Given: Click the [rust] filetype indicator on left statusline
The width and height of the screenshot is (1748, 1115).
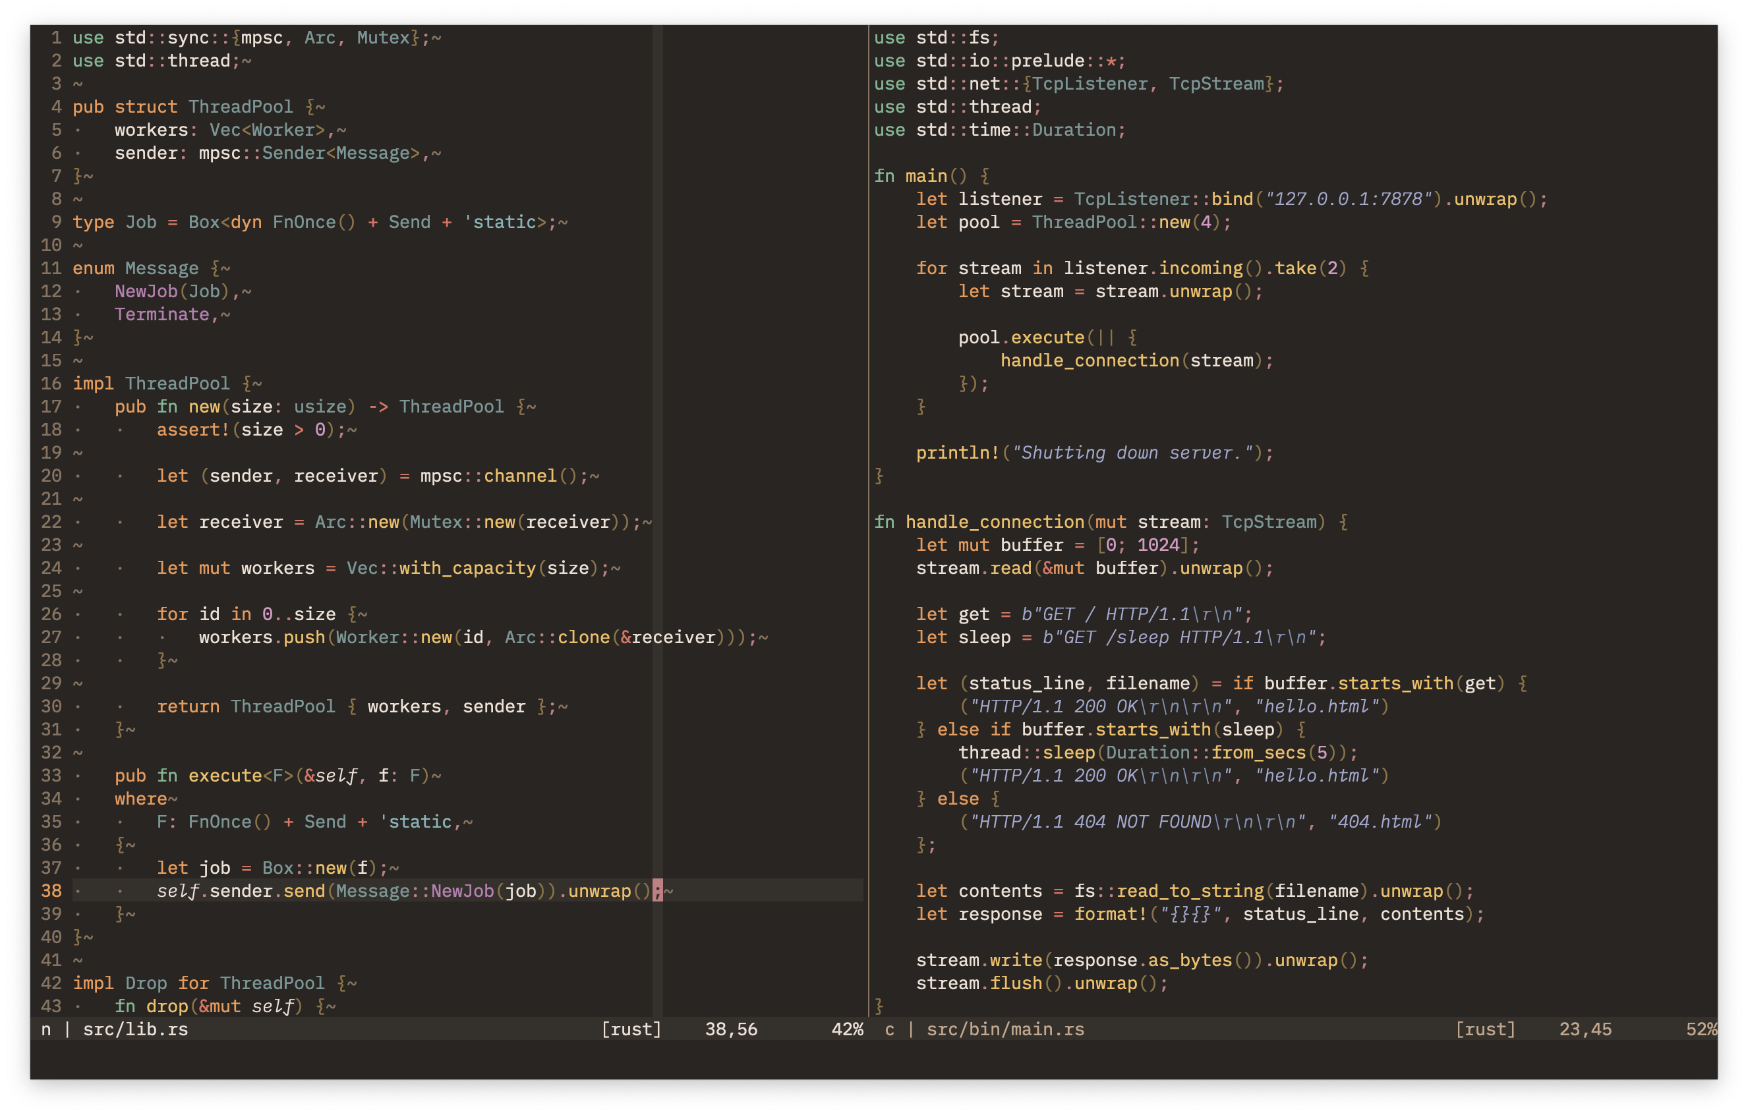Looking at the screenshot, I should pos(631,1029).
